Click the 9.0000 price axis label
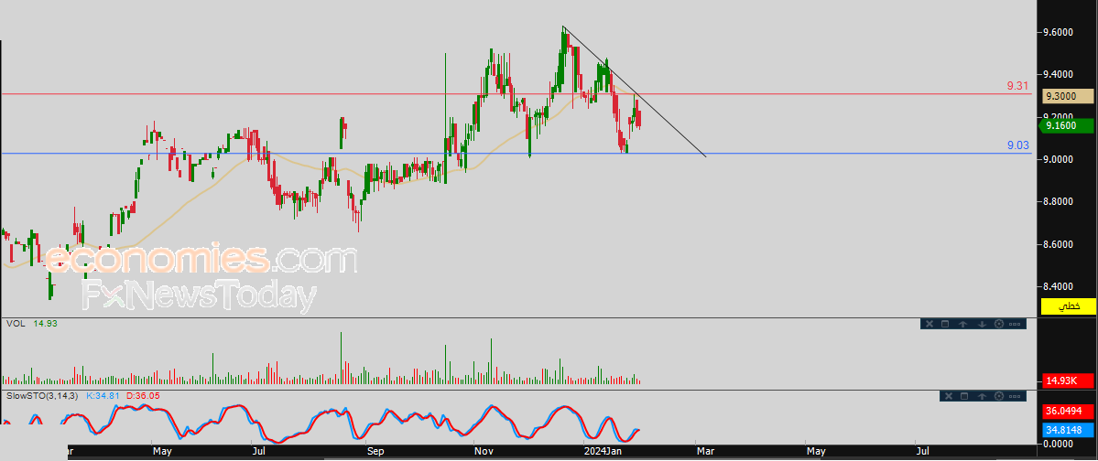Image resolution: width=1098 pixels, height=461 pixels. (x=1059, y=159)
